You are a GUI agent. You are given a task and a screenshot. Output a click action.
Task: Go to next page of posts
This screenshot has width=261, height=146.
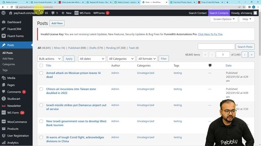(x=245, y=55)
